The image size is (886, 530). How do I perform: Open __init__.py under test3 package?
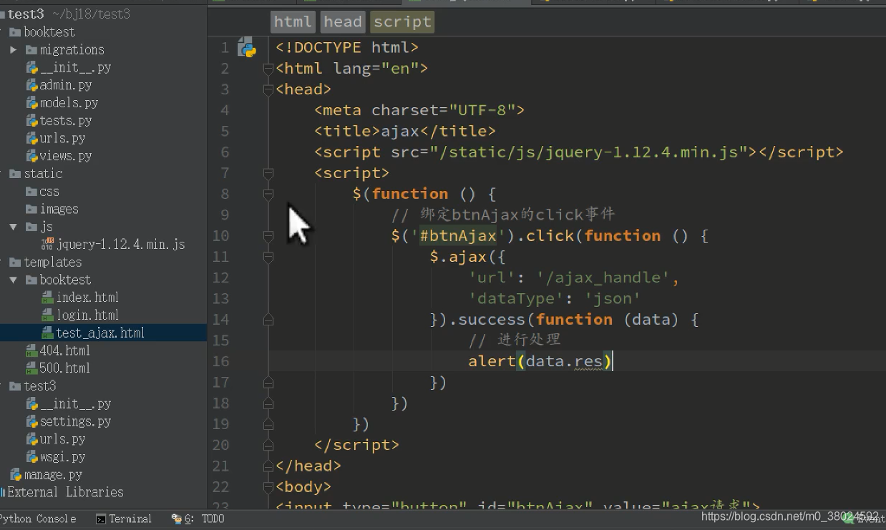(76, 404)
